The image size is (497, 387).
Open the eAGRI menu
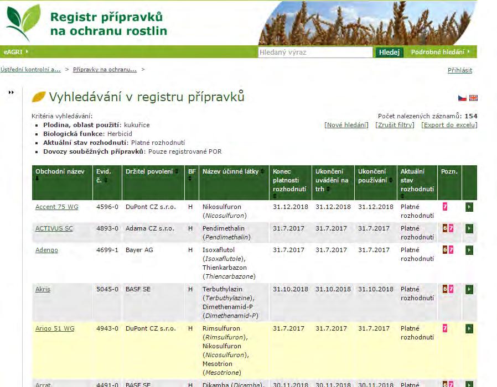(16, 51)
